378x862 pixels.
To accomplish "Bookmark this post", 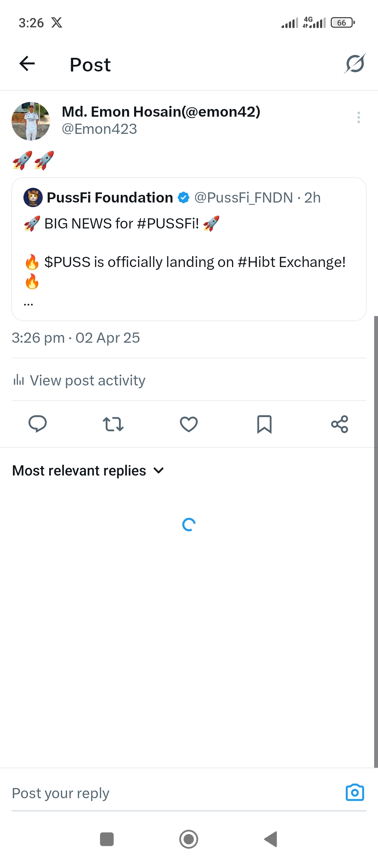I will (264, 424).
